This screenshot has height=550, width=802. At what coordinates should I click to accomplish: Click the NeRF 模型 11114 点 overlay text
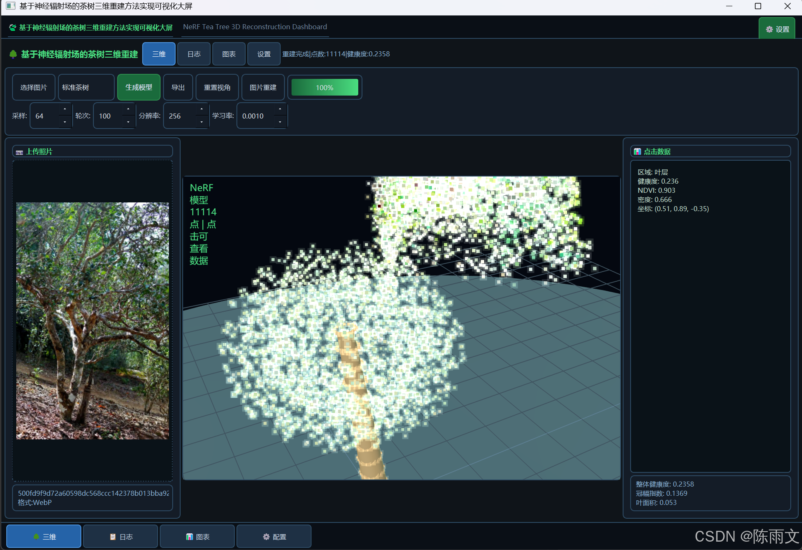pos(203,224)
